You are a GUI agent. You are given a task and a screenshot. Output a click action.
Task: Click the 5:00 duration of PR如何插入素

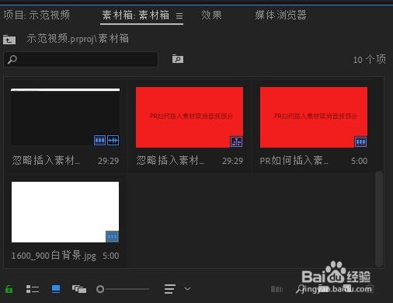359,161
